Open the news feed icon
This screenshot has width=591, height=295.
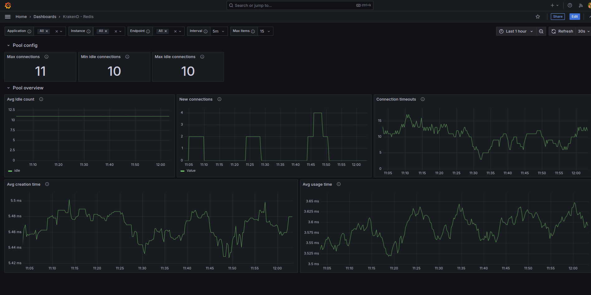(x=581, y=5)
